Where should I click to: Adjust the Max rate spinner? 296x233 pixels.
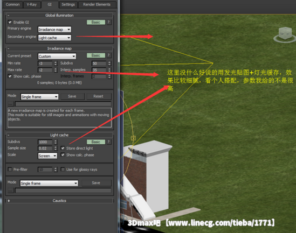pyautogui.click(x=56, y=70)
